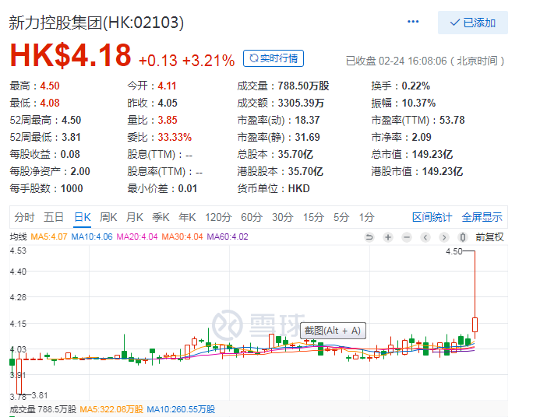Click the candlestick style icon

[463, 237]
